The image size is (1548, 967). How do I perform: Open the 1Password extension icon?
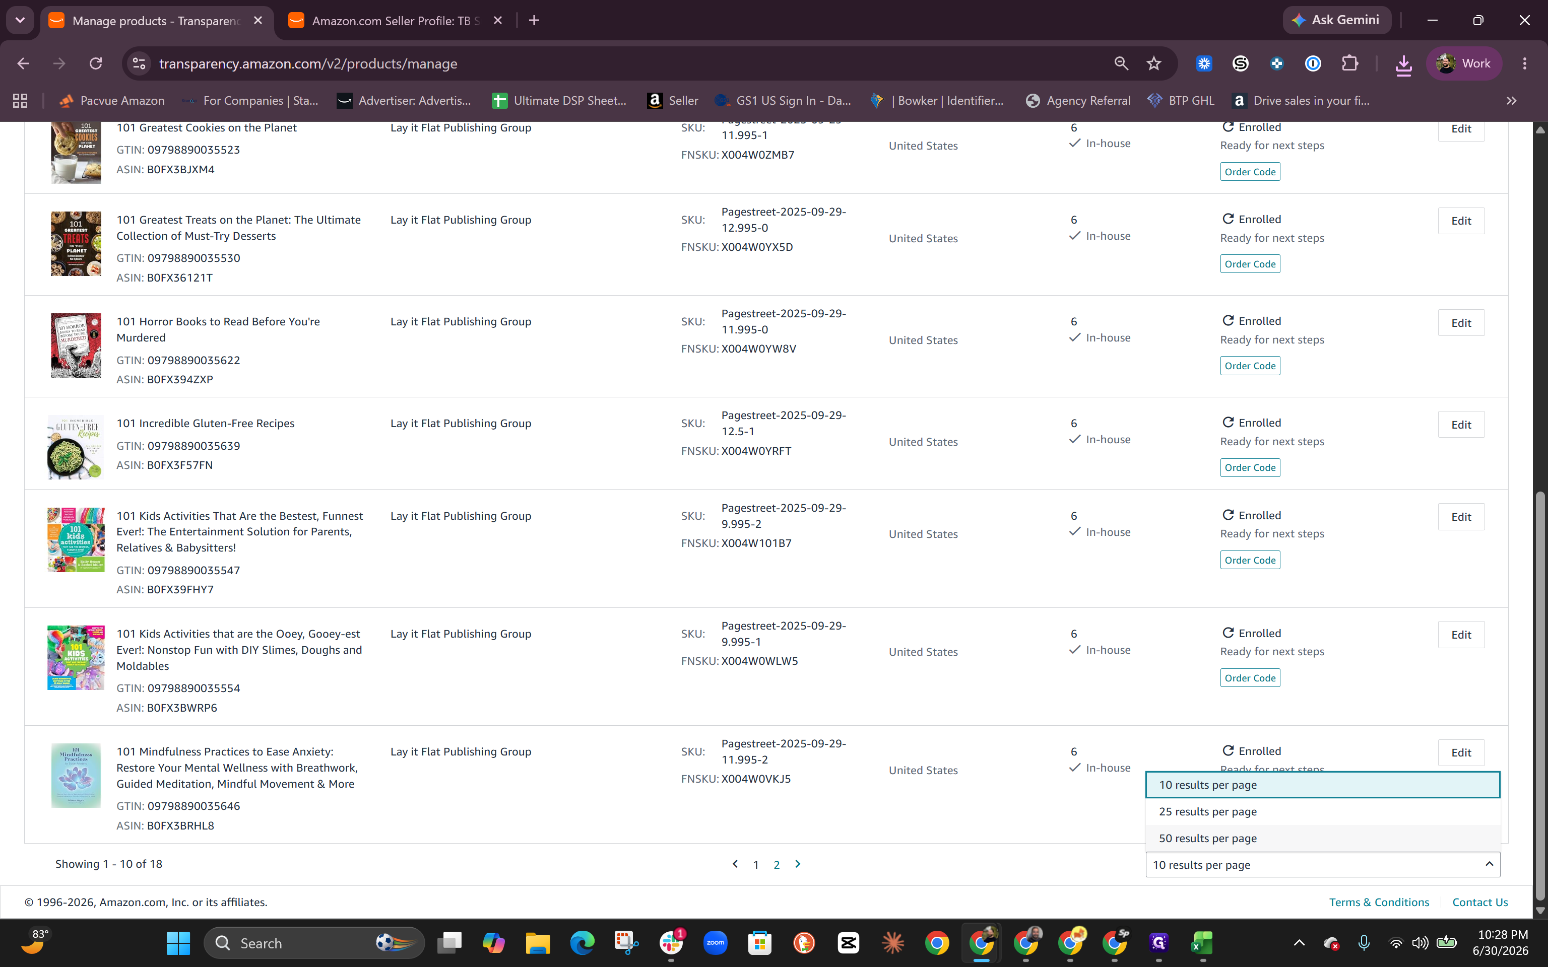click(1313, 63)
